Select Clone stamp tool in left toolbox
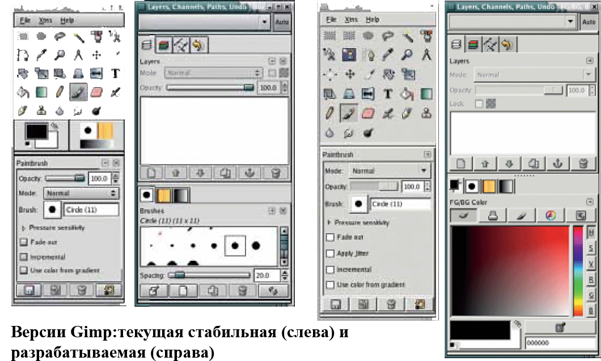 click(x=41, y=110)
